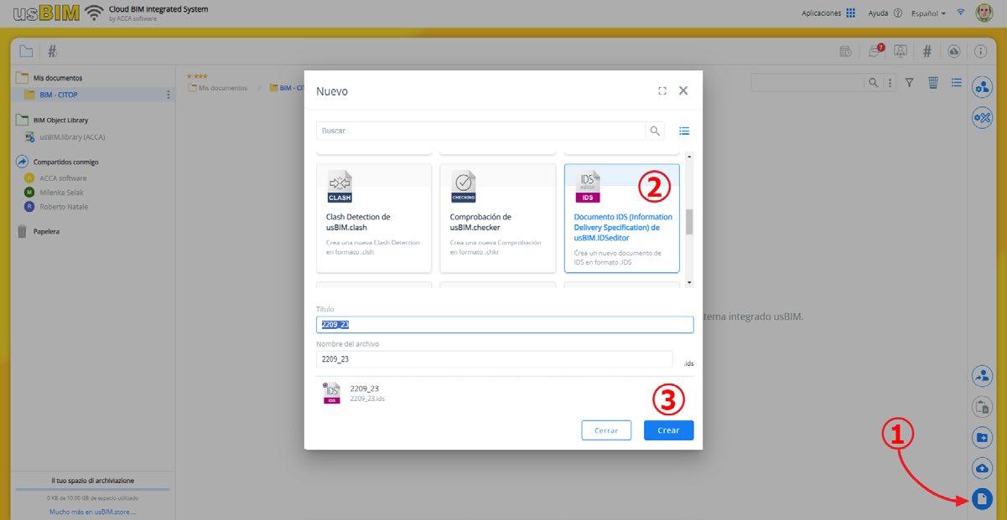The height and width of the screenshot is (520, 1007).
Task: Click the search magnifier in main toolbar
Action: pos(874,82)
